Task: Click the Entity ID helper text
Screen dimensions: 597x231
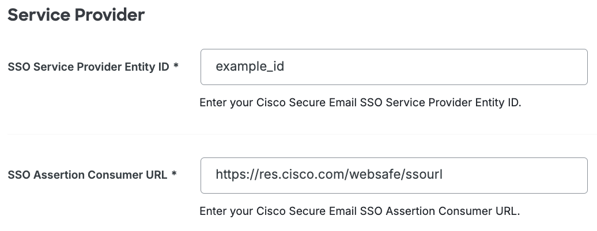Action: click(360, 103)
